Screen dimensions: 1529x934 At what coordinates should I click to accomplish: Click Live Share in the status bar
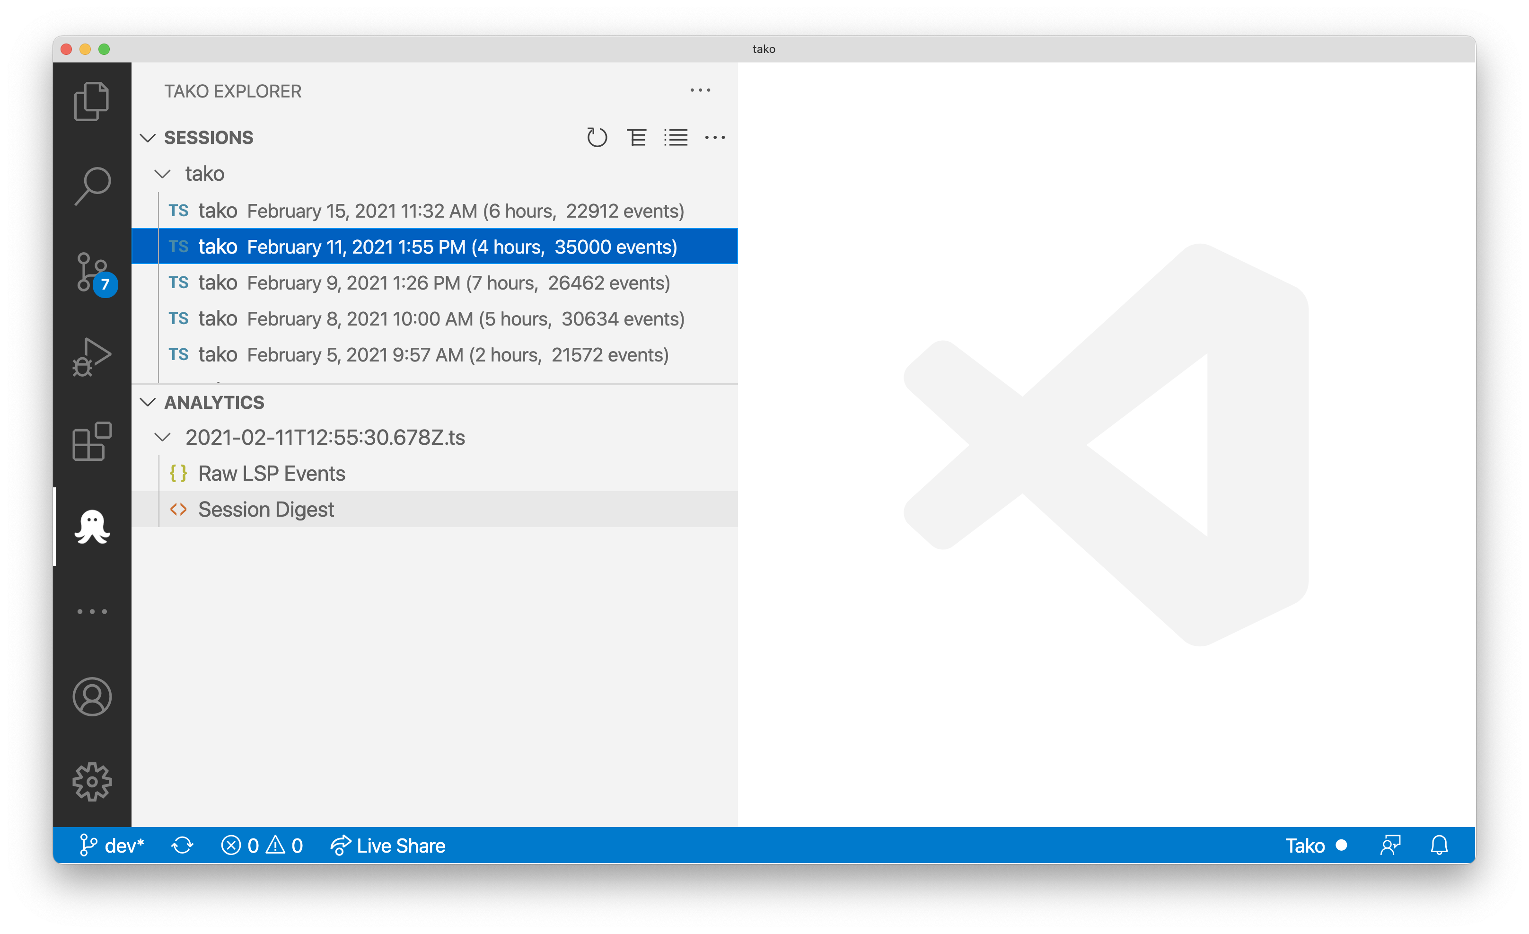(x=388, y=845)
